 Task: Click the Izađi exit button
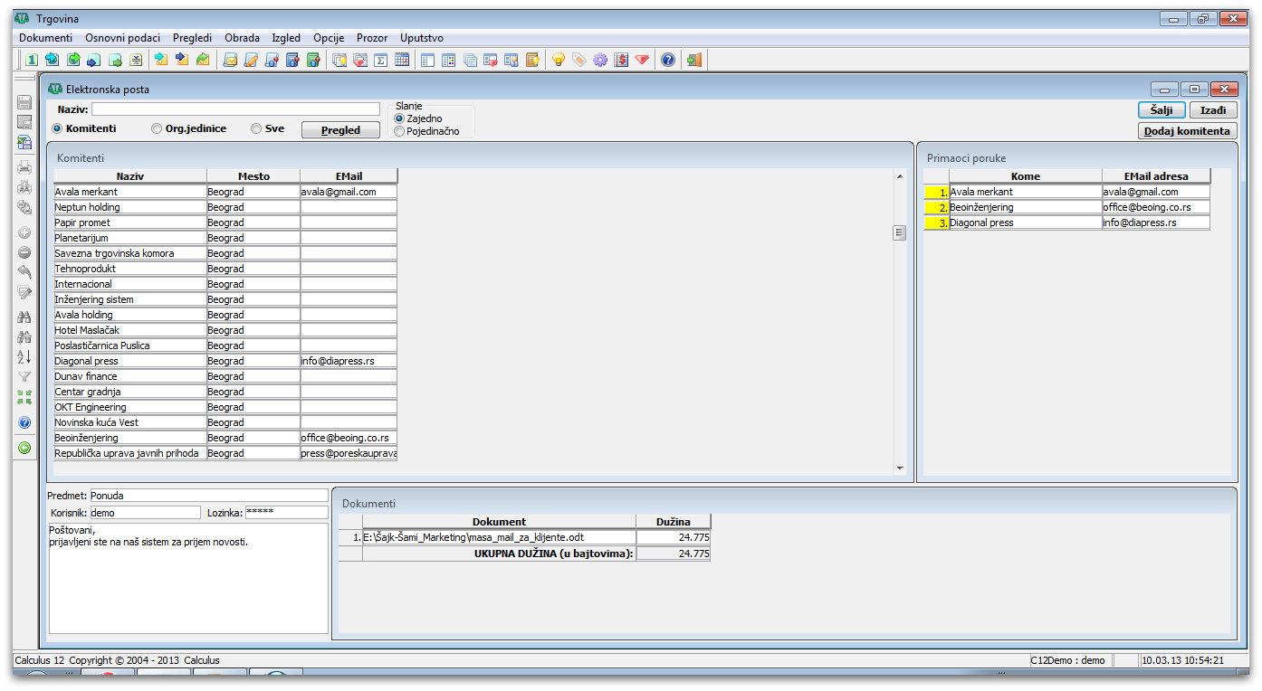click(x=1213, y=109)
